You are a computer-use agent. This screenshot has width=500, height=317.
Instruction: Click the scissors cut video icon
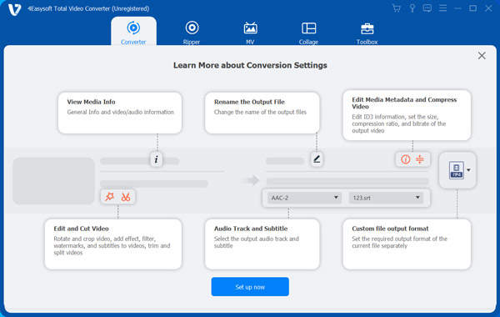click(126, 197)
